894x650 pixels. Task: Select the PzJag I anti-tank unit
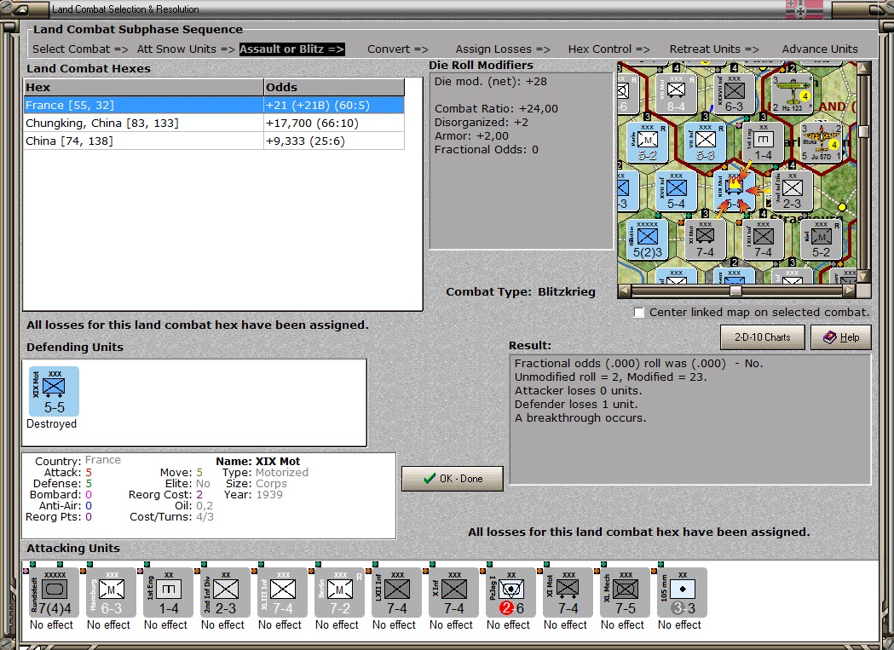pyautogui.click(x=510, y=592)
